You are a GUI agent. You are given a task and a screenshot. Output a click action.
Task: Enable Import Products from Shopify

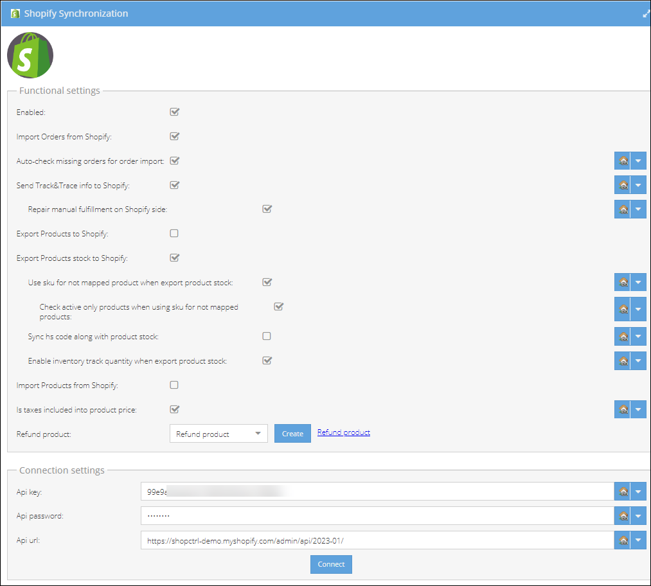click(x=174, y=385)
